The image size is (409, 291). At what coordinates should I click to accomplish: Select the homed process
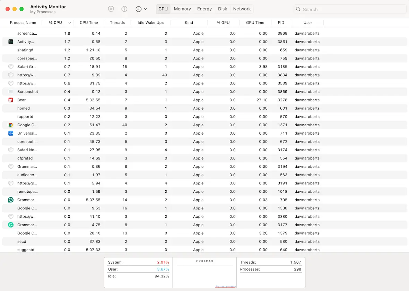point(204,108)
